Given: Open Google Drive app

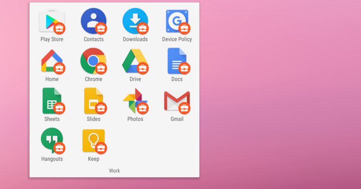Looking at the screenshot, I should pos(136,61).
